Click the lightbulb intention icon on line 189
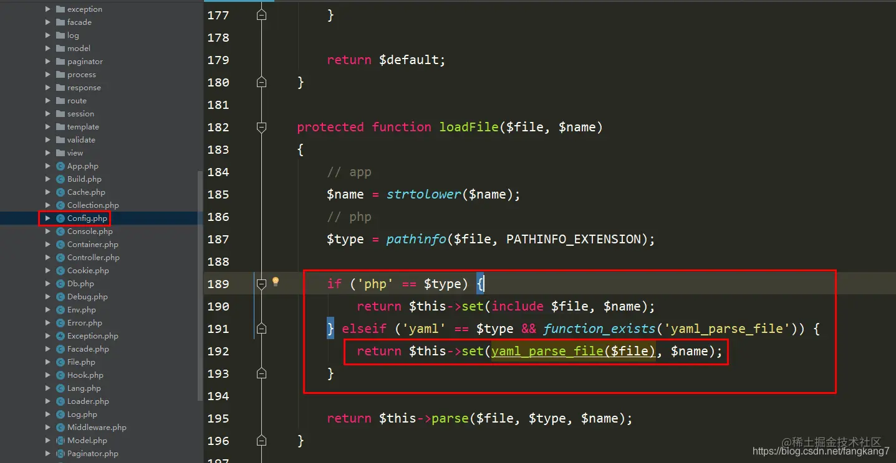The width and height of the screenshot is (896, 463). 276,282
